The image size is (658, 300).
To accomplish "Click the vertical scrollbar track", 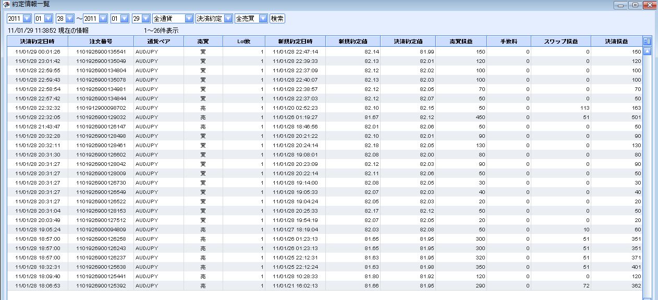I will (647, 177).
